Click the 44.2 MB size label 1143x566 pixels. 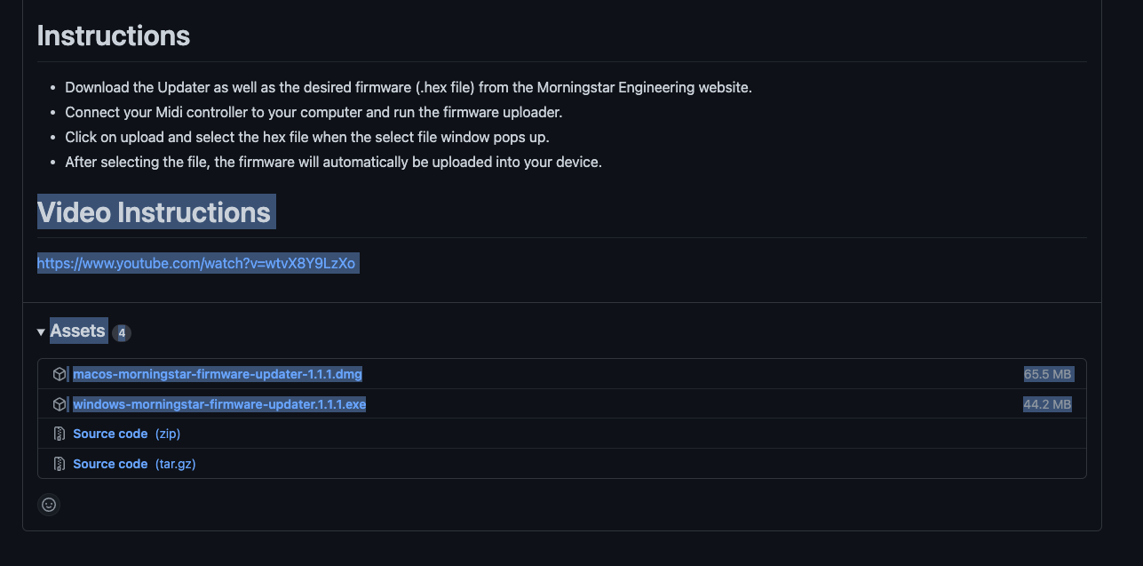[x=1048, y=403]
